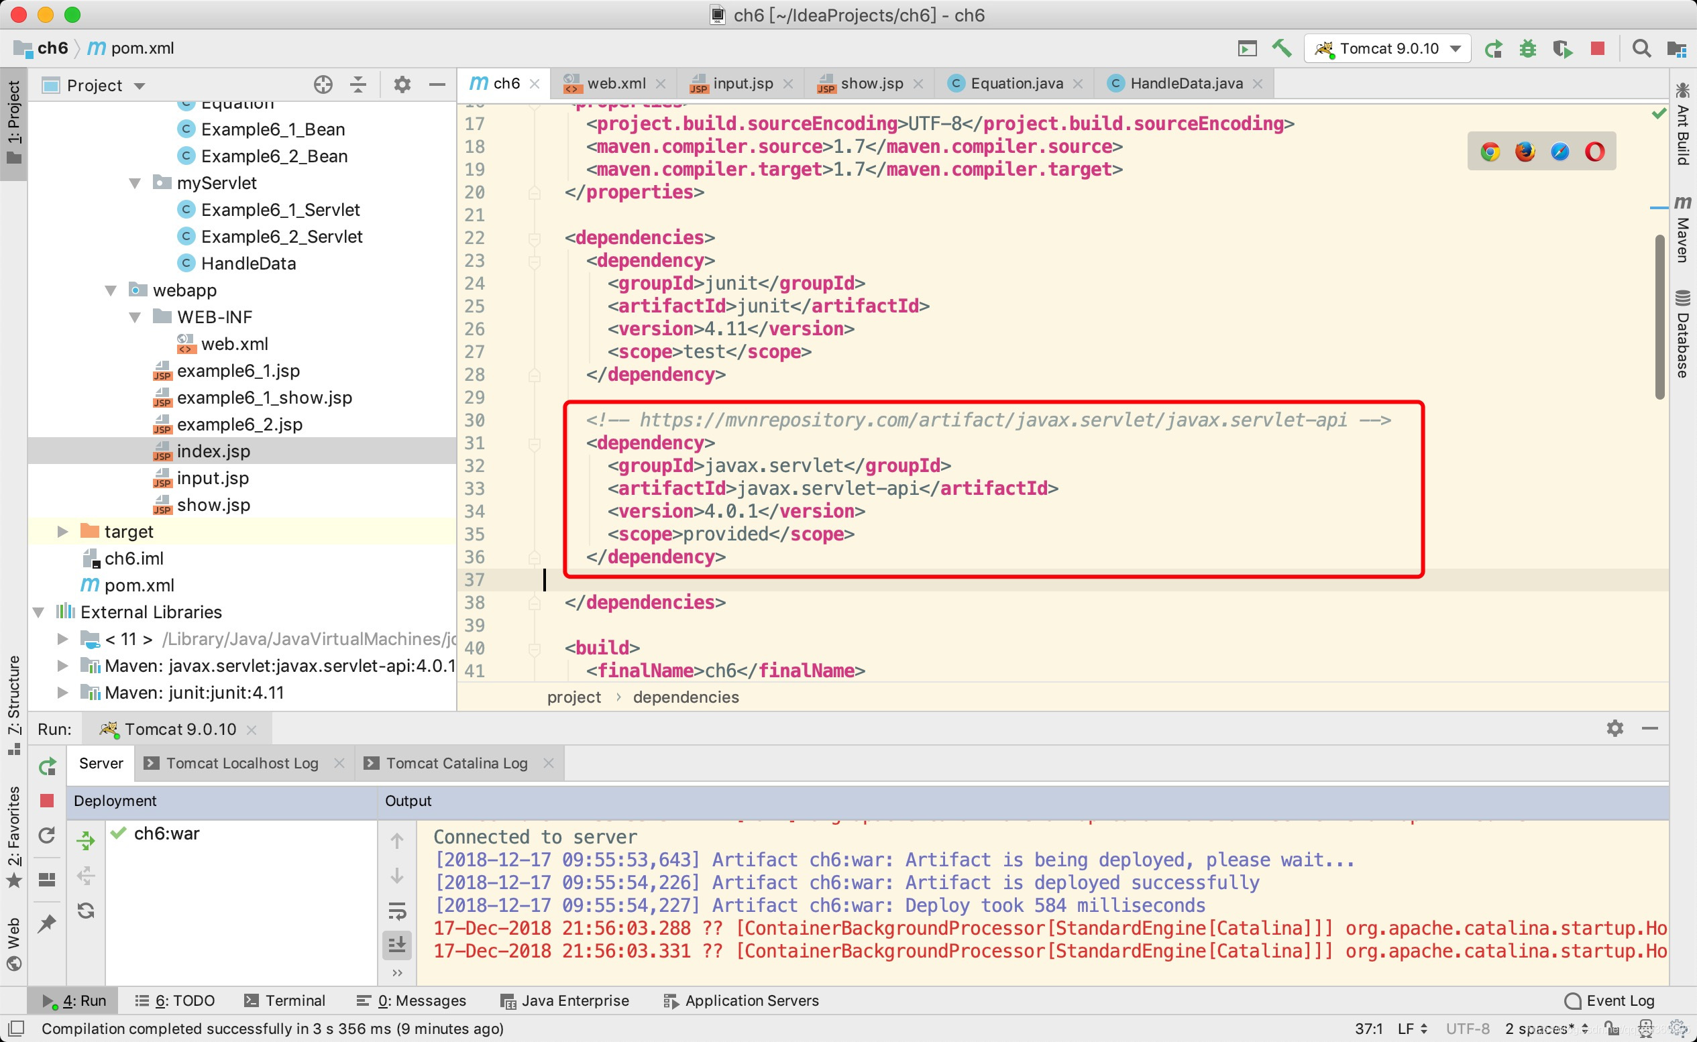Open Tomcat Catalina Log tab
This screenshot has height=1042, width=1697.
[x=455, y=763]
